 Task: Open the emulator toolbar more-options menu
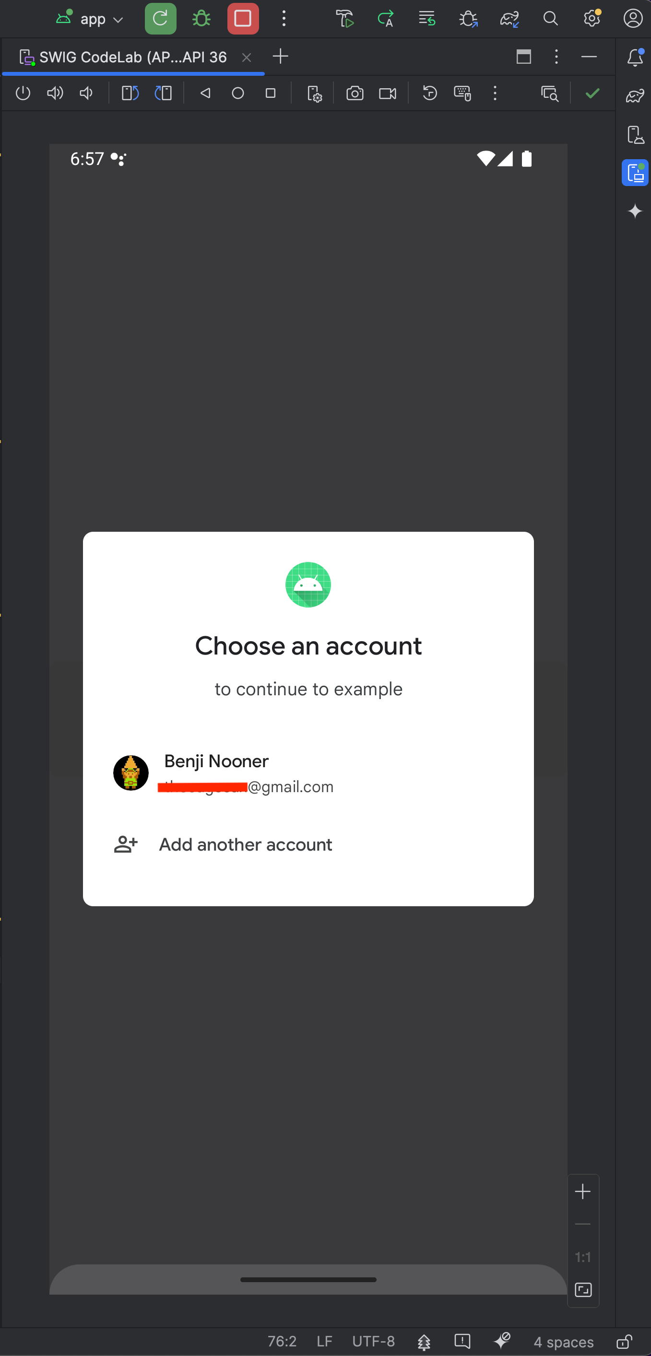(495, 94)
